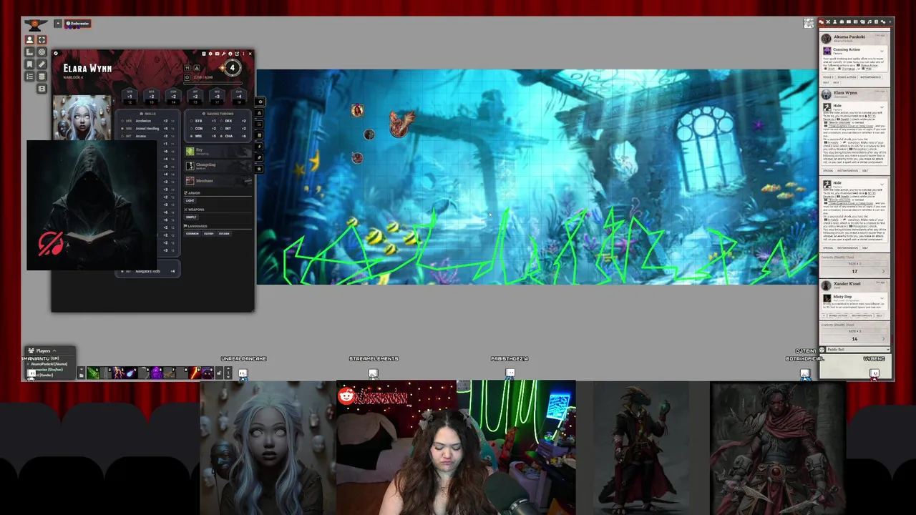
Task: Open the macro directory folder icon
Action: point(81,376)
